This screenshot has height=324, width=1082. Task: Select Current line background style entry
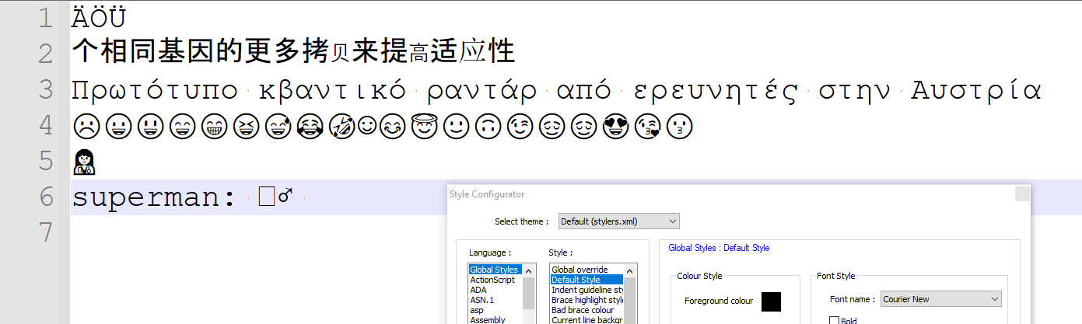pos(587,319)
